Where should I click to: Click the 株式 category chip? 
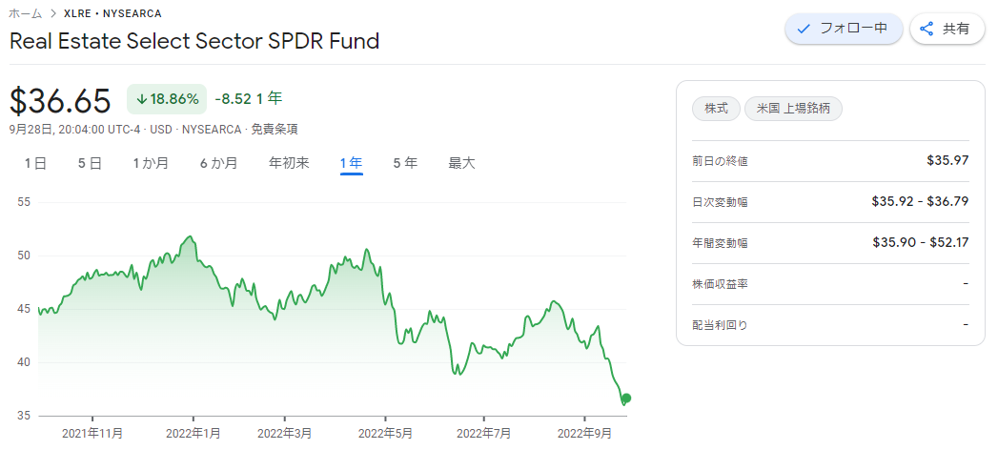[716, 109]
